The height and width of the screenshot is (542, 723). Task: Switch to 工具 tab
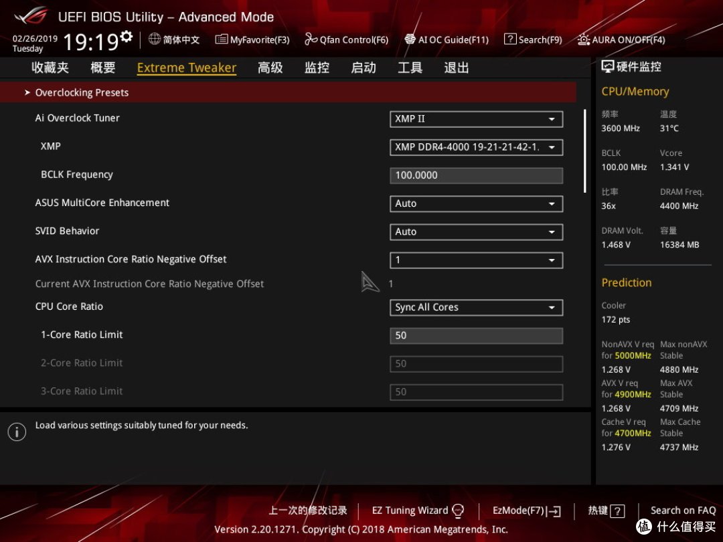[410, 68]
